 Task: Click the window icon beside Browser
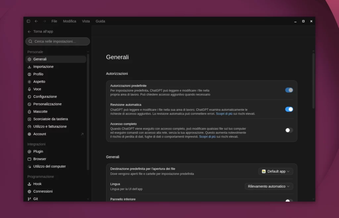(x=29, y=159)
